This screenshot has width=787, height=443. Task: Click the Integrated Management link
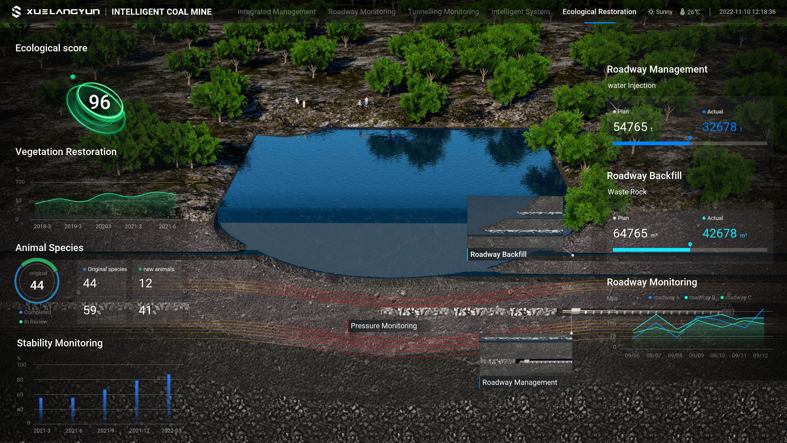(277, 12)
